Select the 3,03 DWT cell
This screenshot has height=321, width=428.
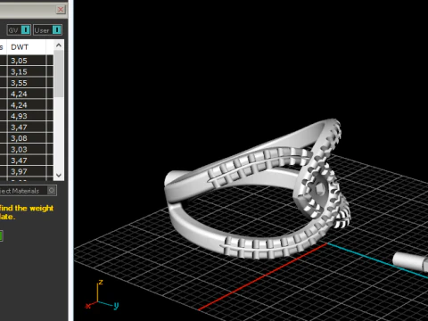[27, 149]
